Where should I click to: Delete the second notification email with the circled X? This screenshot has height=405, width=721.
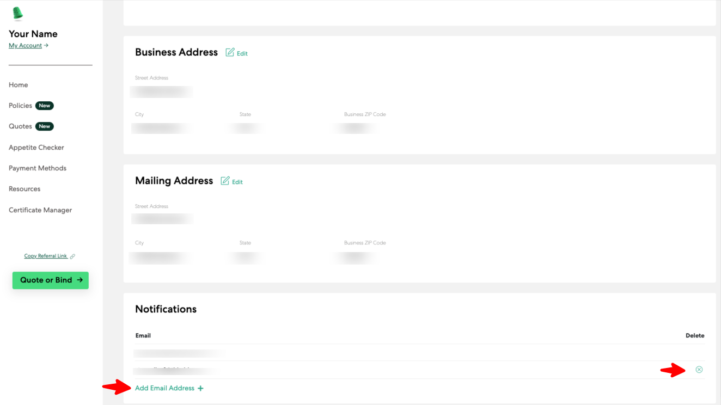pyautogui.click(x=699, y=370)
